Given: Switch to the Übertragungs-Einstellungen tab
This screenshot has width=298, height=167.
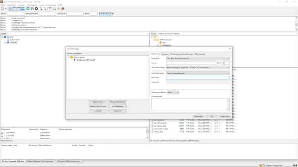Looking at the screenshot, I should point(182,54).
